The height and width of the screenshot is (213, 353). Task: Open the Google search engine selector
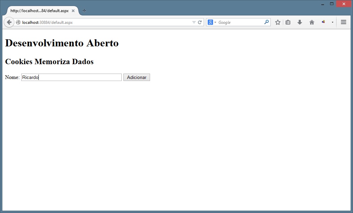(x=212, y=23)
